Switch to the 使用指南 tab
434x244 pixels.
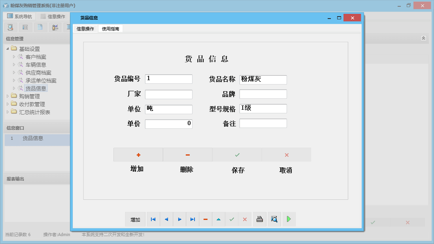[x=111, y=28]
